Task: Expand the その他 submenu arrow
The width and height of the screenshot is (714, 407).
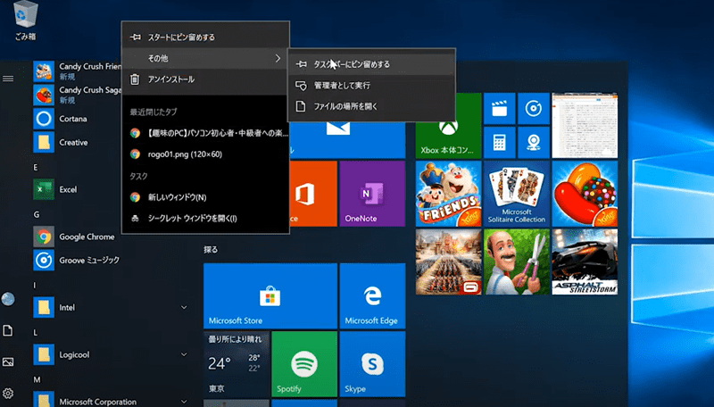Action: (x=278, y=58)
